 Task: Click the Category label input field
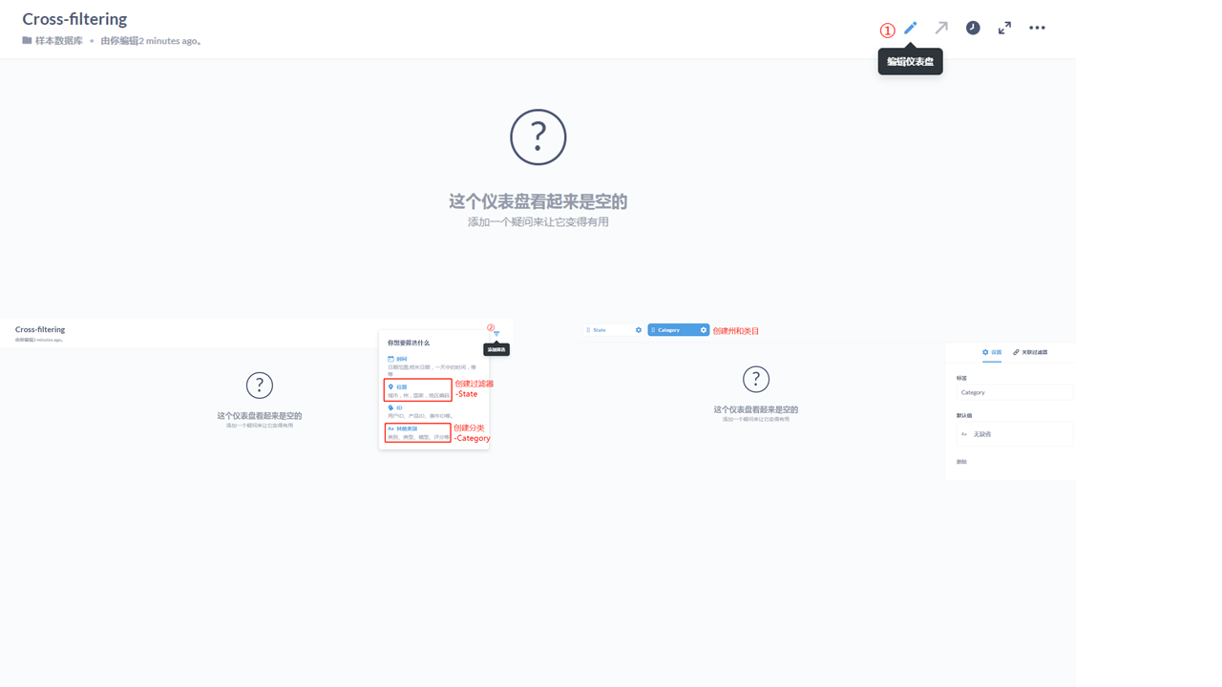[x=1013, y=392]
